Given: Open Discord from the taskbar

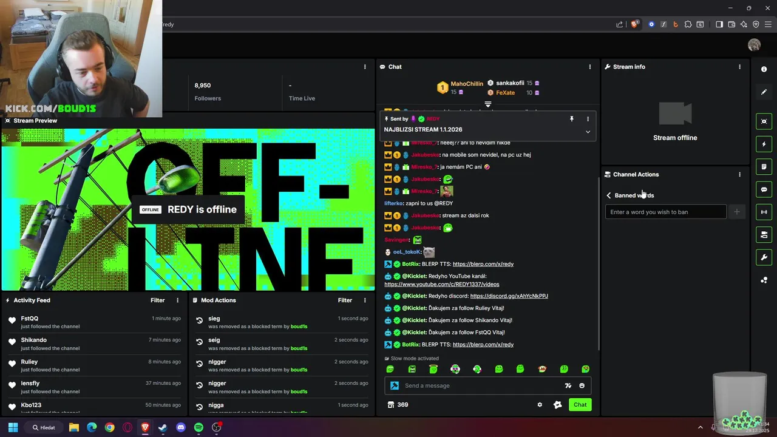Looking at the screenshot, I should point(180,427).
